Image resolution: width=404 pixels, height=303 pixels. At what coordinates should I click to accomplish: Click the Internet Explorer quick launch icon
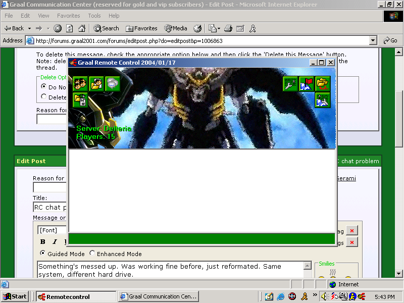point(280,296)
